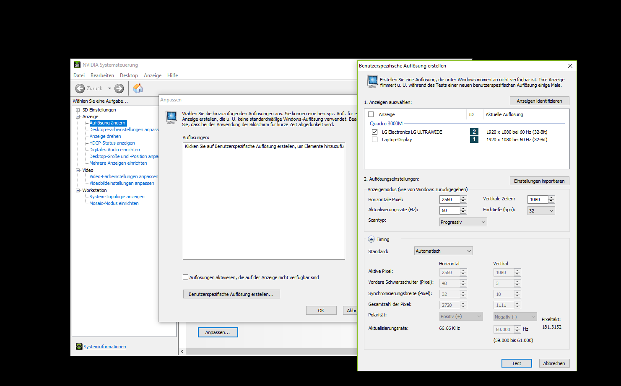Decrease Vertikale Zeilen with down arrow
The image size is (621, 386).
click(x=551, y=202)
